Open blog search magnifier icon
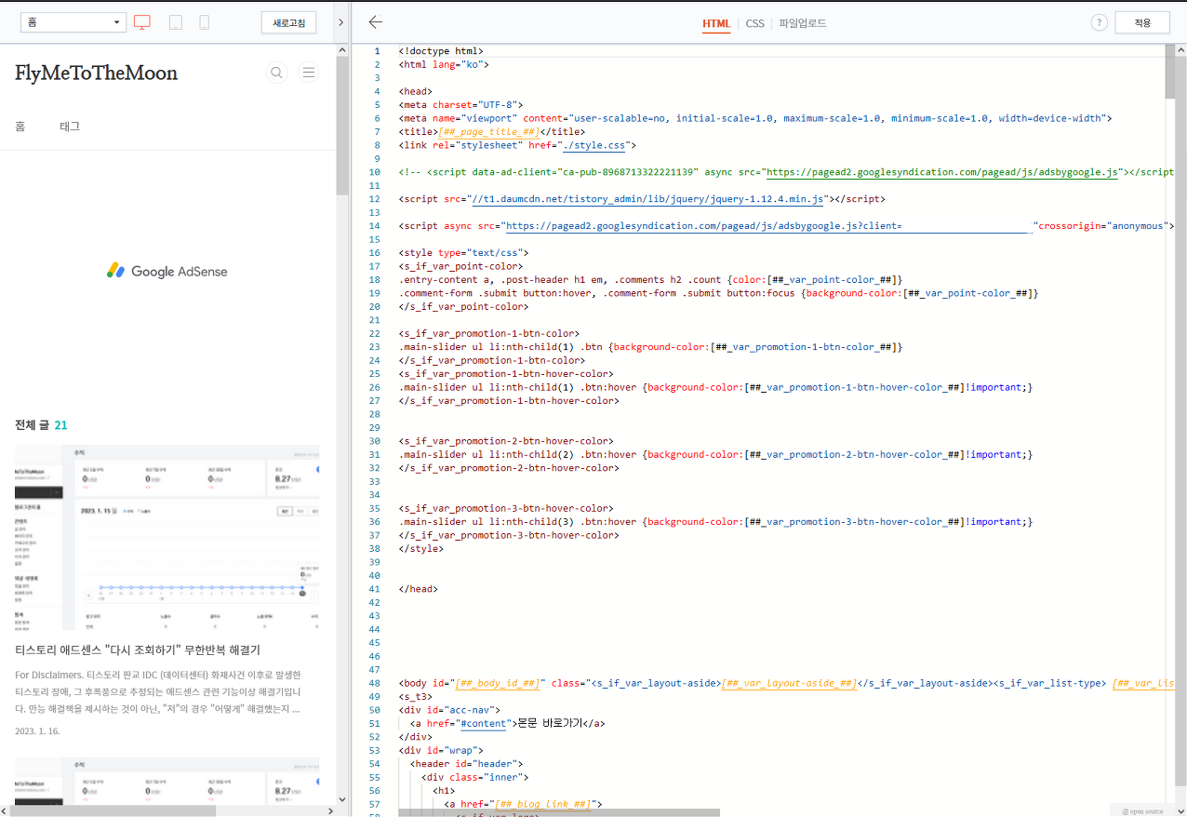 click(x=276, y=73)
